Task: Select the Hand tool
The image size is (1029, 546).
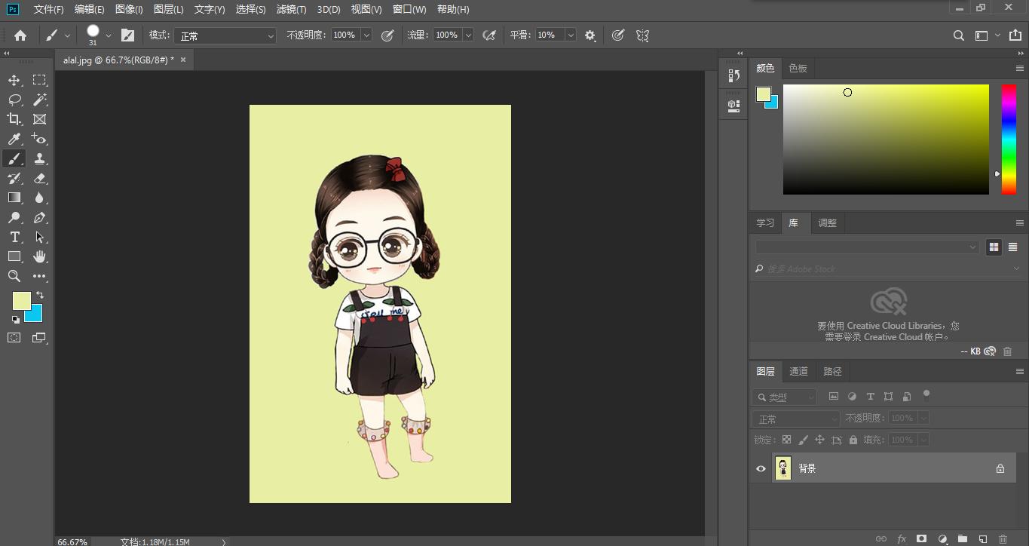Action: 39,256
